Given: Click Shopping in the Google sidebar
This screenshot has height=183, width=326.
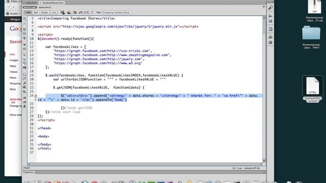Looking at the screenshot, I should pyautogui.click(x=15, y=83).
